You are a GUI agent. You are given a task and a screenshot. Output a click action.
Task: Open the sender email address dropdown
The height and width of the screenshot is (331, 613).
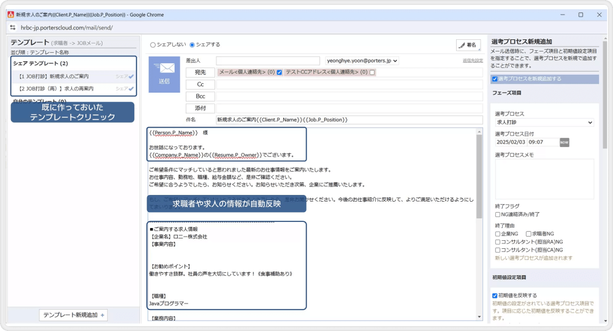pos(362,61)
